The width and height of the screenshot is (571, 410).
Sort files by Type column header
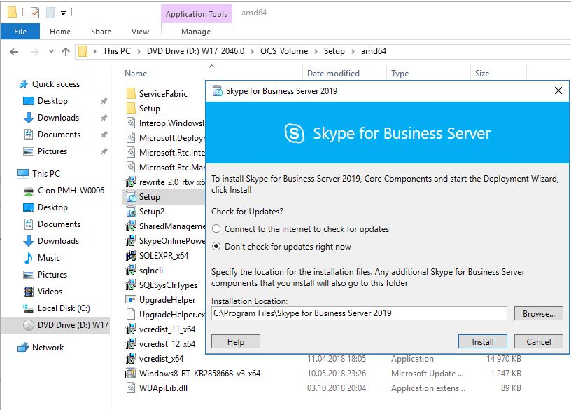pos(400,74)
